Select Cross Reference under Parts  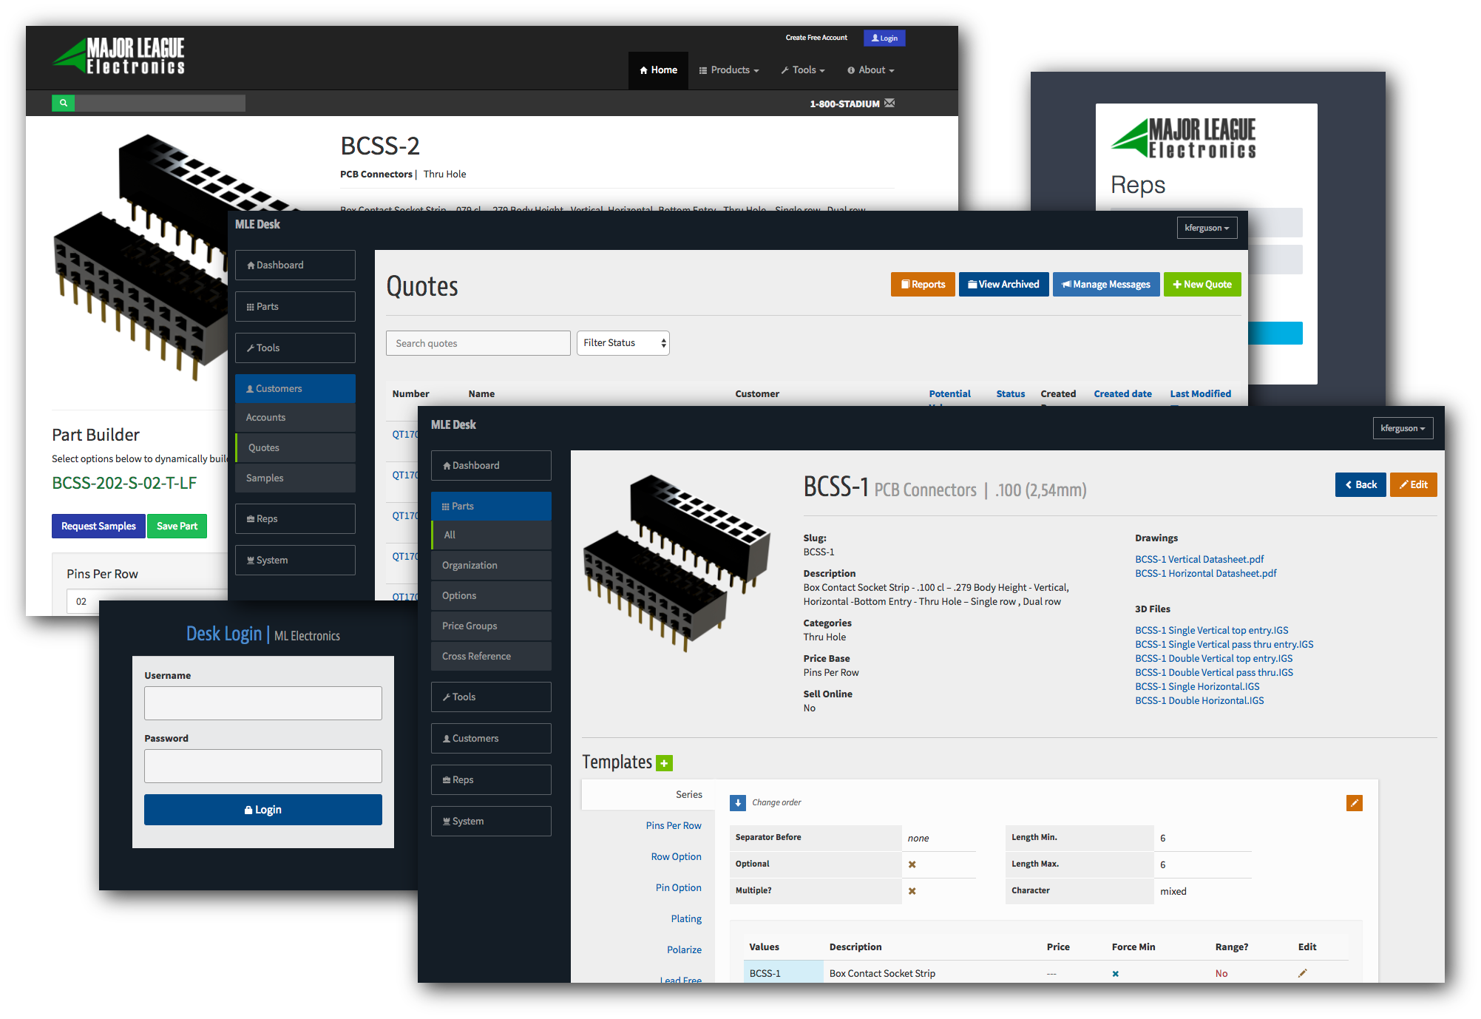pos(491,656)
